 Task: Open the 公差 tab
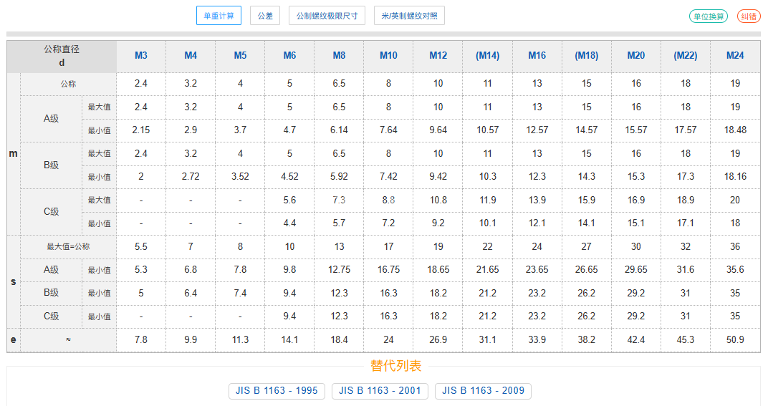coord(265,16)
